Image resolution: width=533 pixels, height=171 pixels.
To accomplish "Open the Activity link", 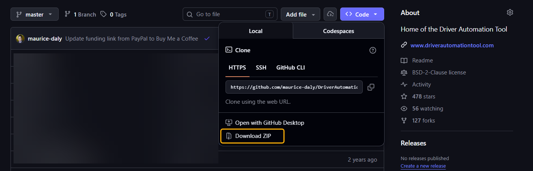I will click(x=421, y=84).
